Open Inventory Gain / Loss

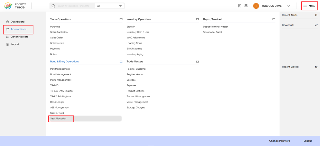point(138,32)
